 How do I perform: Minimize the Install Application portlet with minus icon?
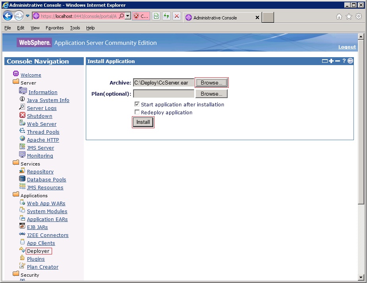click(x=338, y=61)
